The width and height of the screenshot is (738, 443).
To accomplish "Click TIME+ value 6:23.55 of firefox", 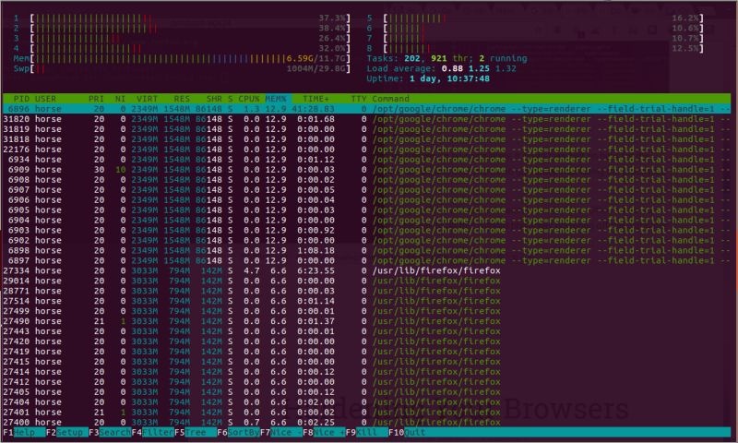I will tap(315, 270).
